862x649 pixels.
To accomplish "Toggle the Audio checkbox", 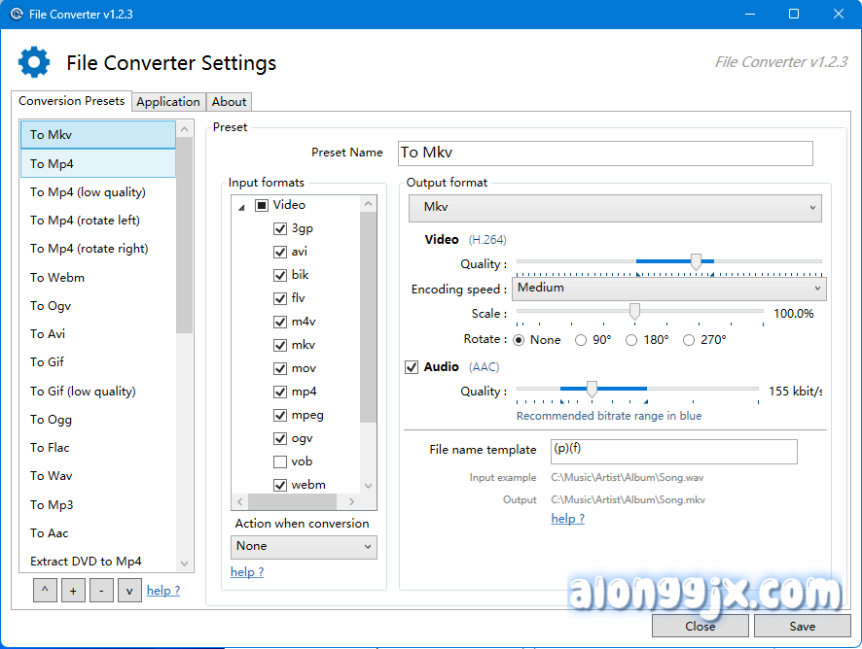I will point(412,367).
